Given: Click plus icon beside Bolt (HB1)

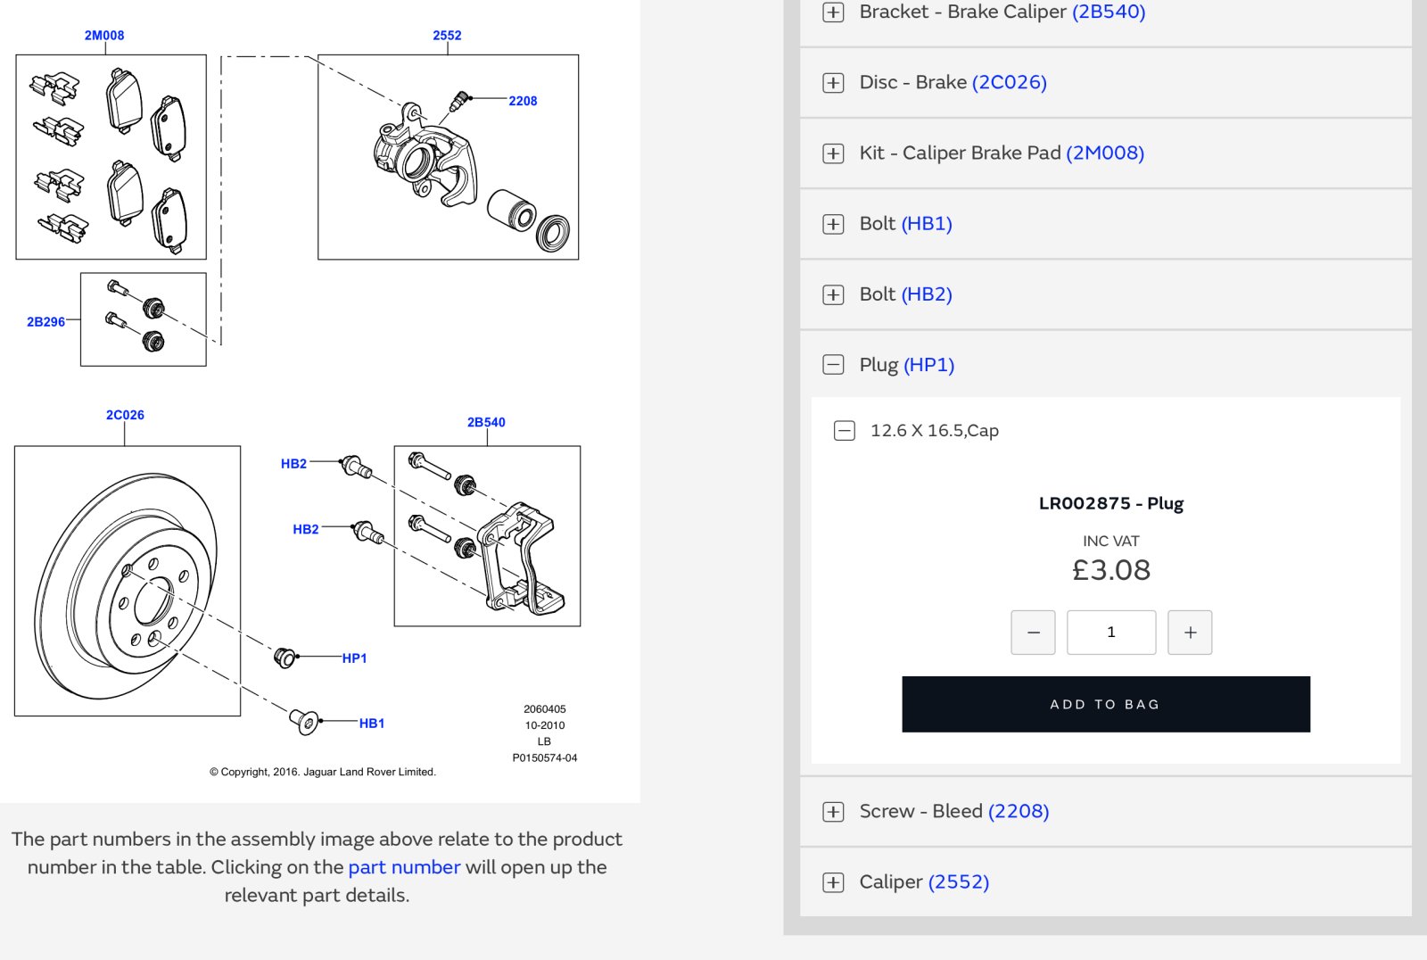Looking at the screenshot, I should click(833, 223).
